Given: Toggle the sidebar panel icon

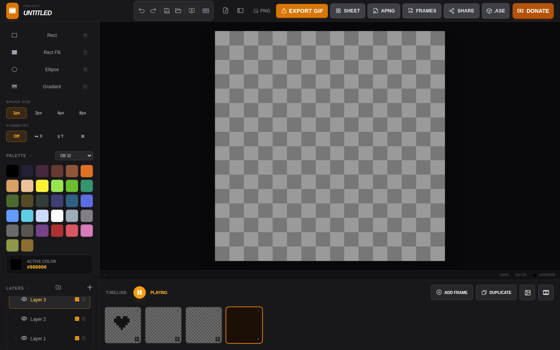Looking at the screenshot, I should pyautogui.click(x=240, y=10).
